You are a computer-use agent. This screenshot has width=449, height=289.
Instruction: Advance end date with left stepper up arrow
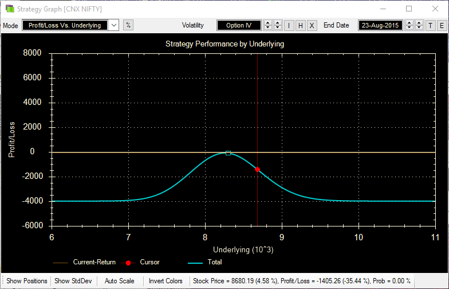coord(409,23)
